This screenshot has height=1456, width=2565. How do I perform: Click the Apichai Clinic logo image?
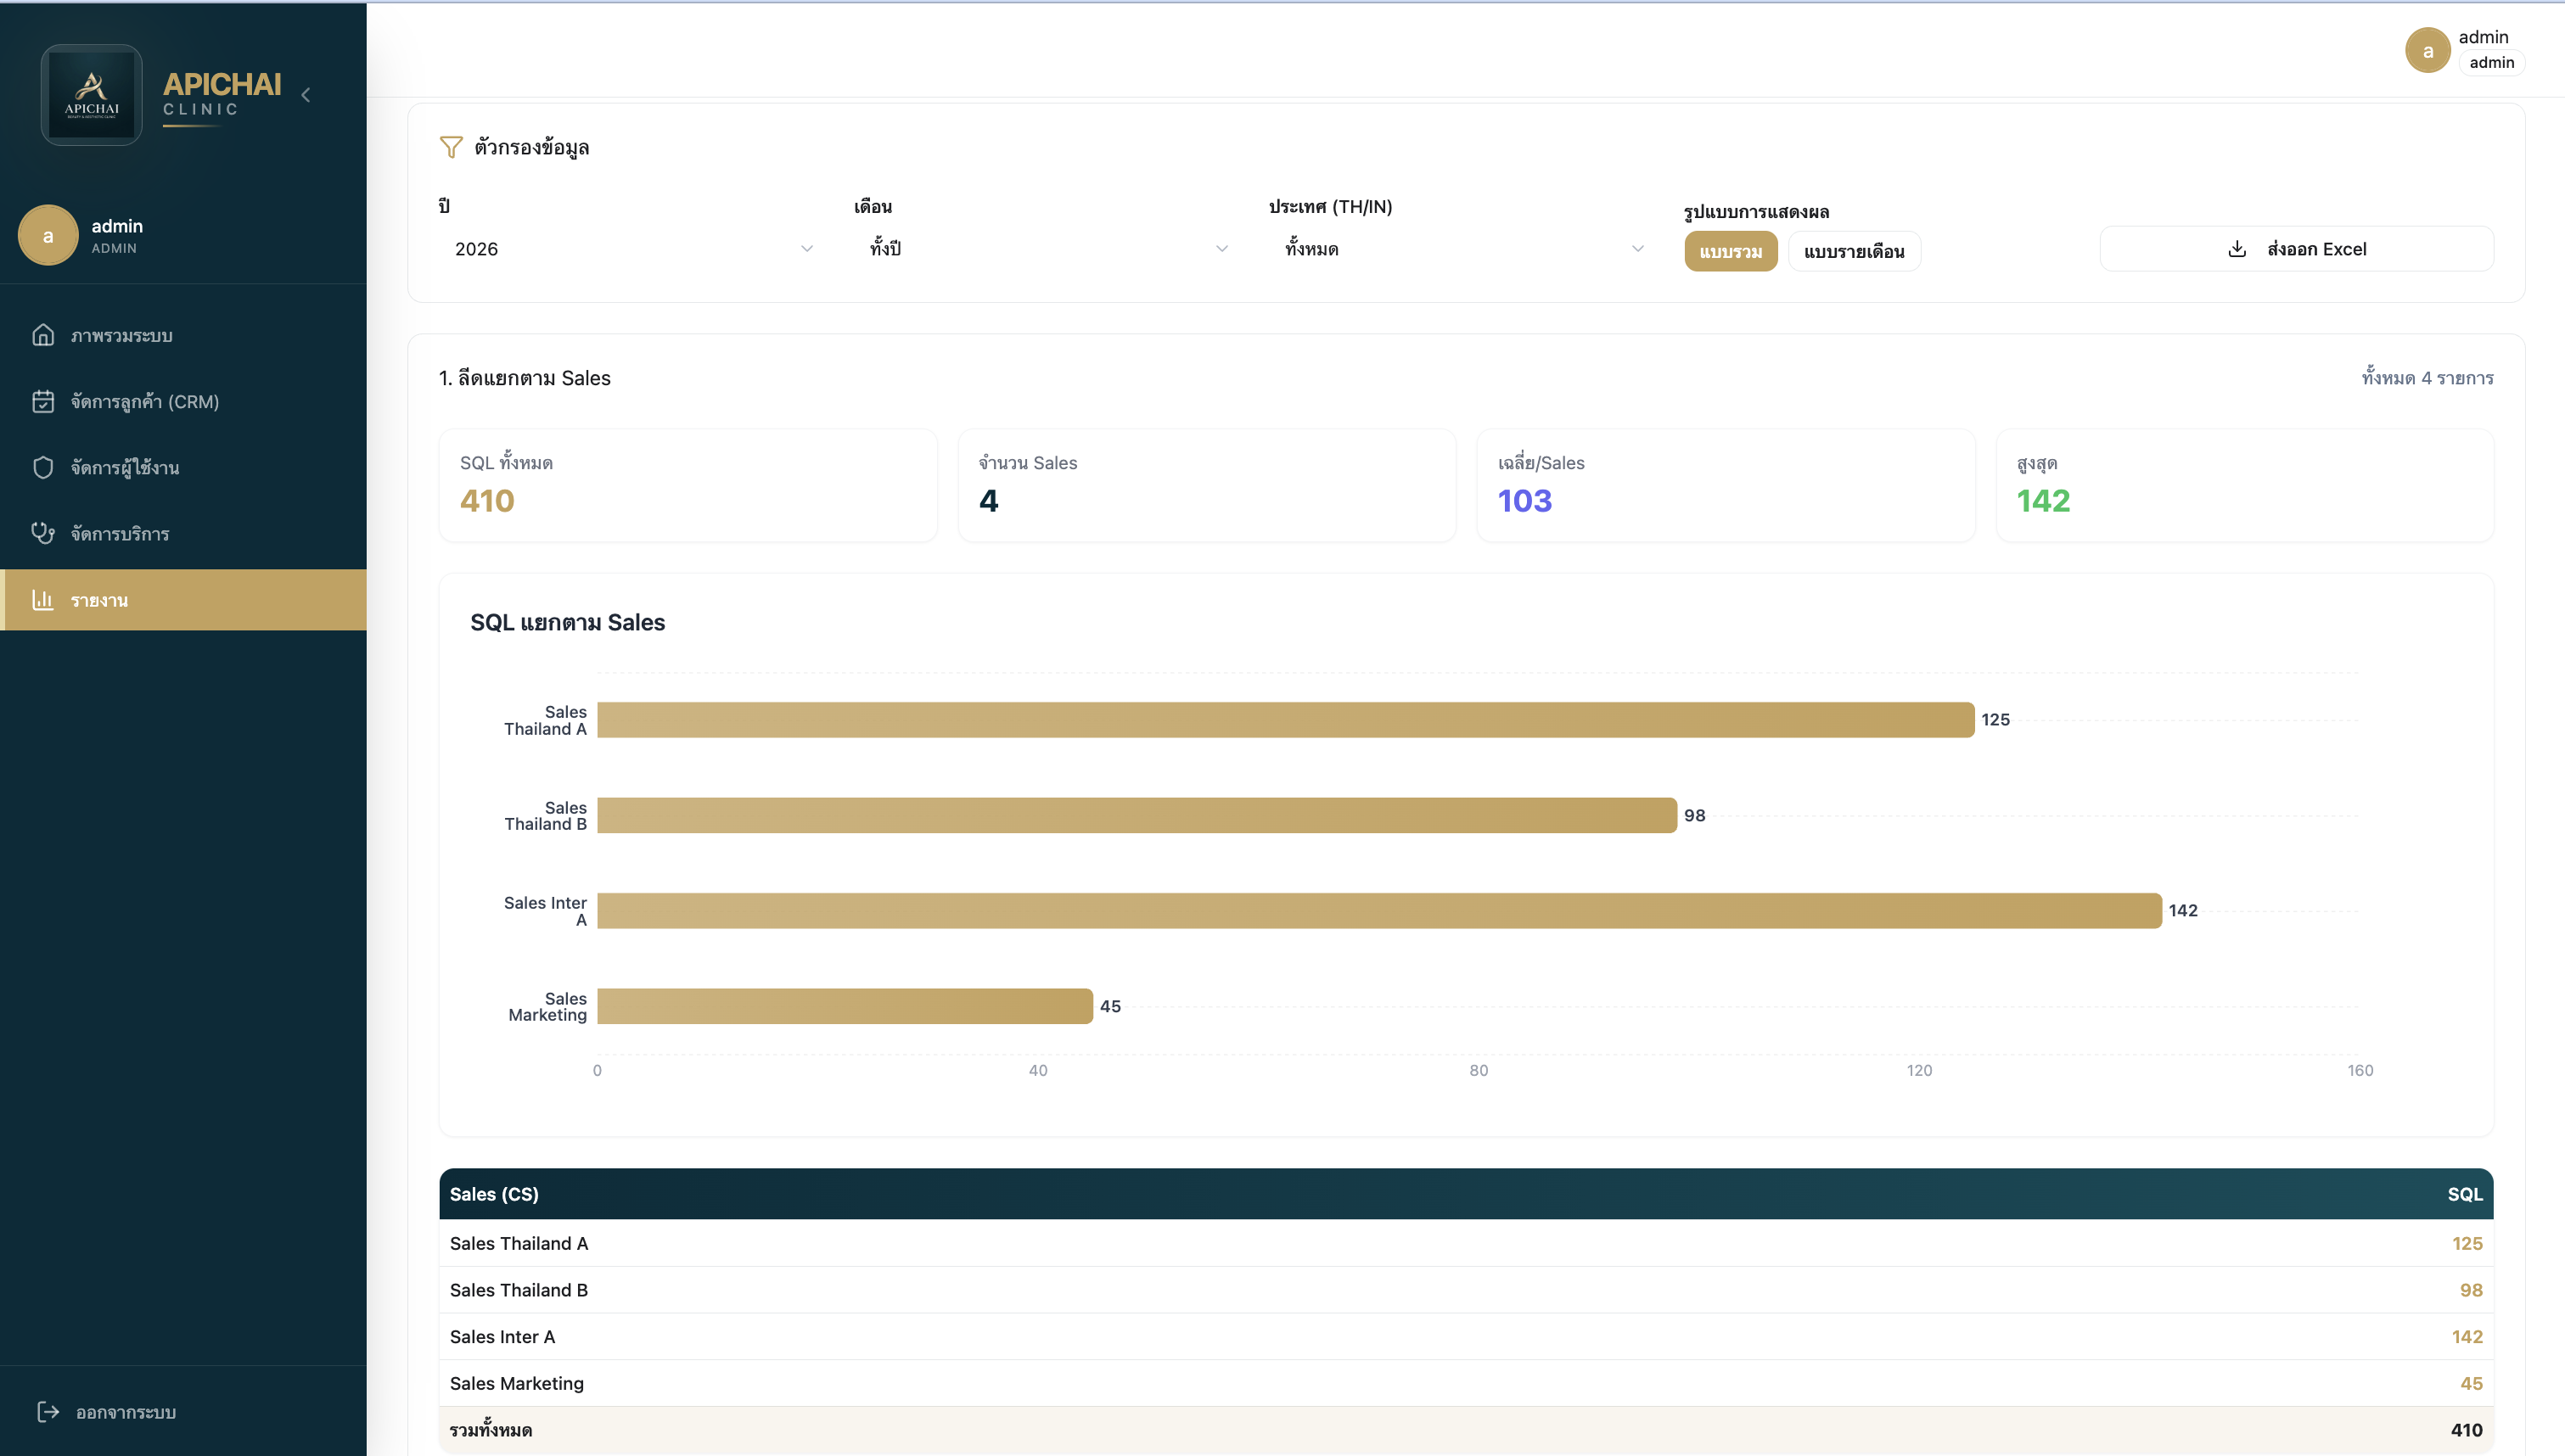click(92, 95)
